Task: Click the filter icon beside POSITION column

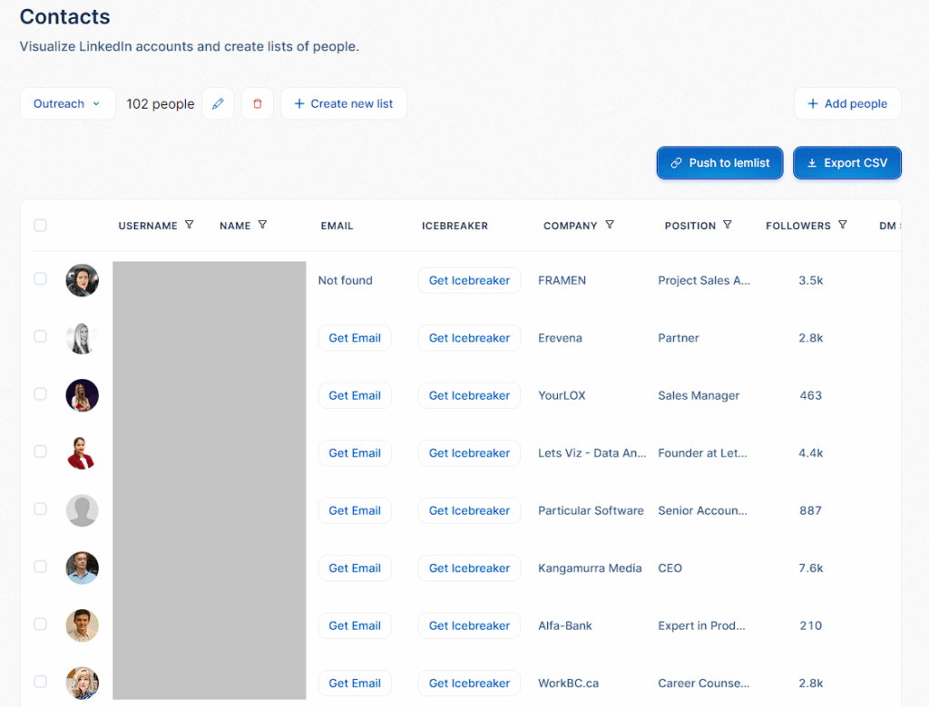Action: pyautogui.click(x=728, y=225)
